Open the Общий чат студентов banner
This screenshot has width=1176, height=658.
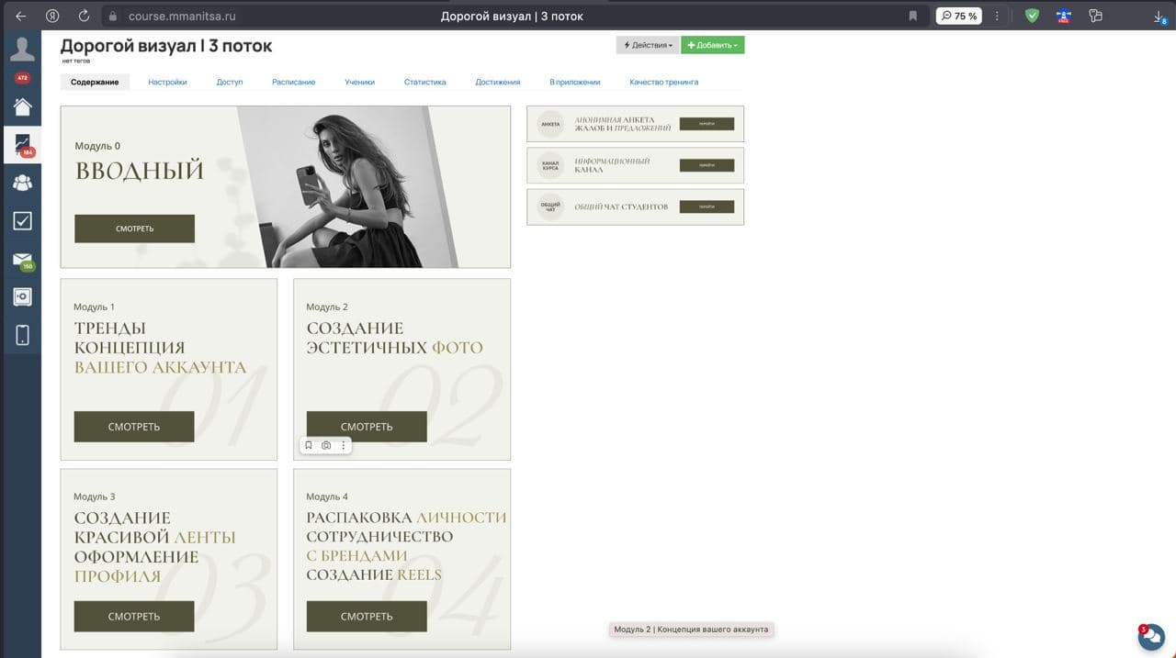tap(635, 206)
